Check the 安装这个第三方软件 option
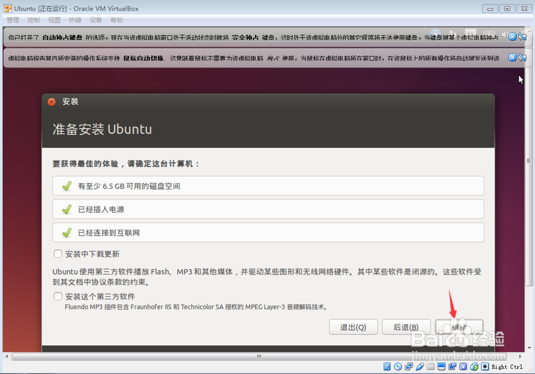 [x=58, y=296]
